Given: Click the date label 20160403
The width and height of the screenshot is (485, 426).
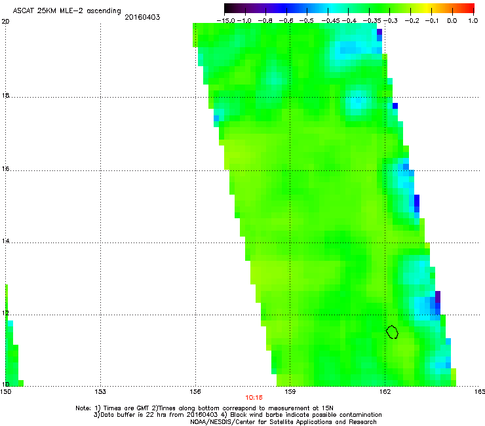Looking at the screenshot, I should coord(142,17).
